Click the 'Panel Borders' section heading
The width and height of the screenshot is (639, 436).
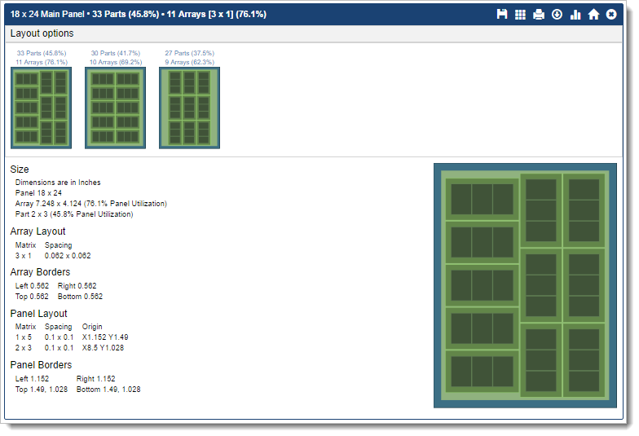[41, 365]
